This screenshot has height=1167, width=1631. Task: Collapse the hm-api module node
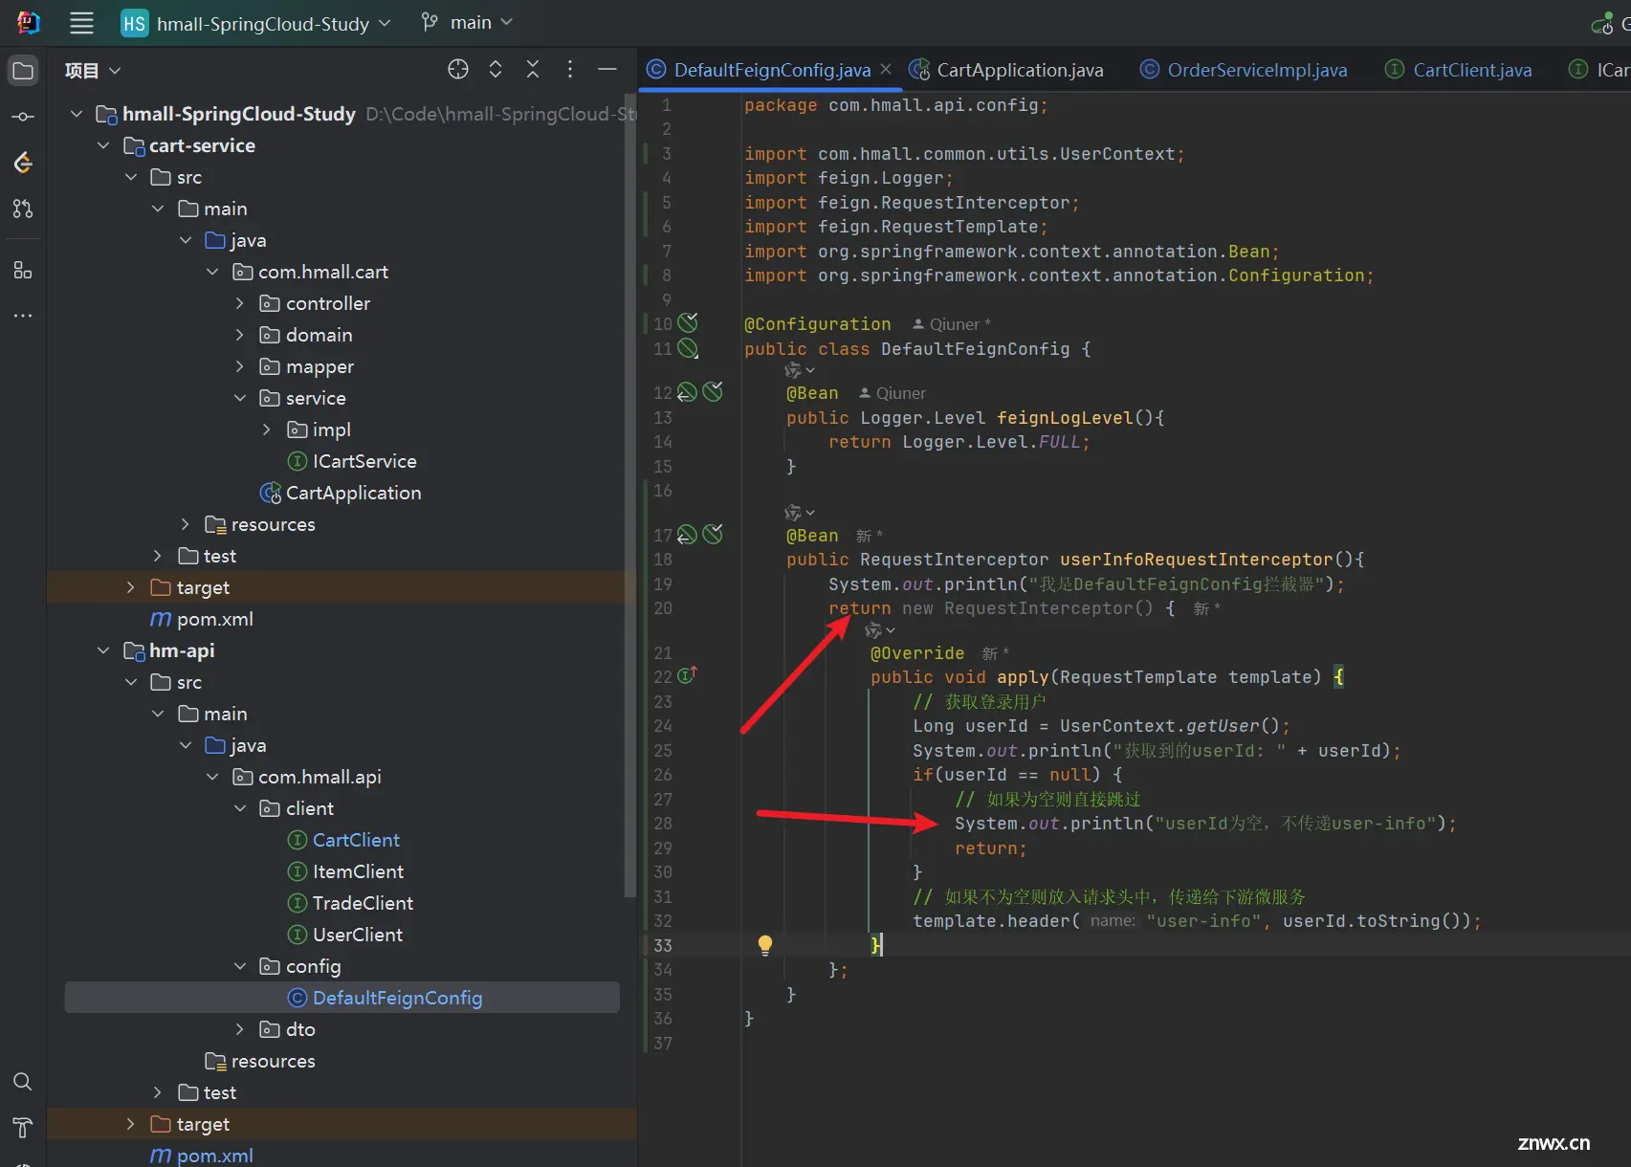103,650
